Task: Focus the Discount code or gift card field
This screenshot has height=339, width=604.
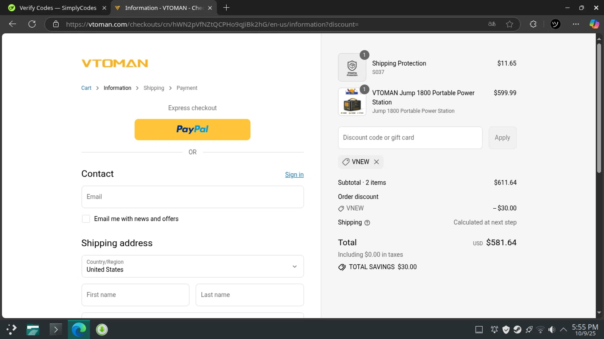Action: click(410, 138)
